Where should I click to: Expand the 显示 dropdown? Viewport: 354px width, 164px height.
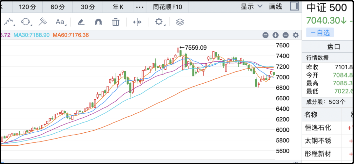[x=251, y=7]
